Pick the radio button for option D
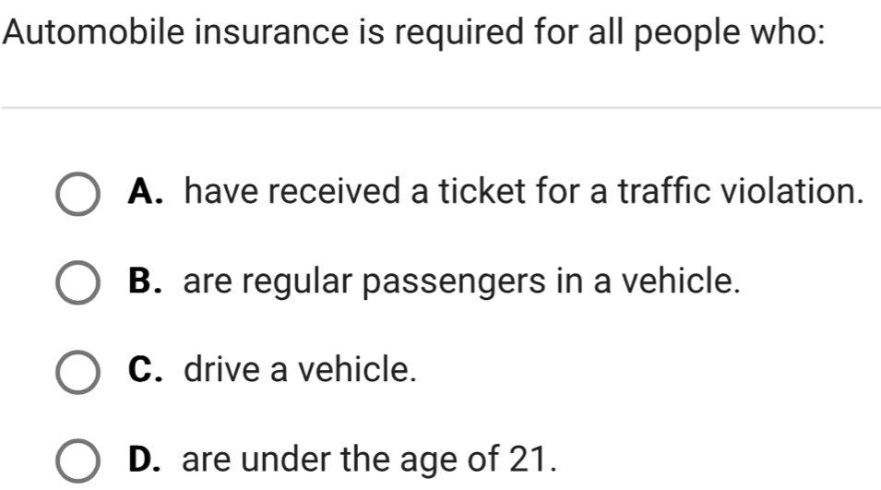Viewport: 881px width, 490px height. pyautogui.click(x=78, y=460)
